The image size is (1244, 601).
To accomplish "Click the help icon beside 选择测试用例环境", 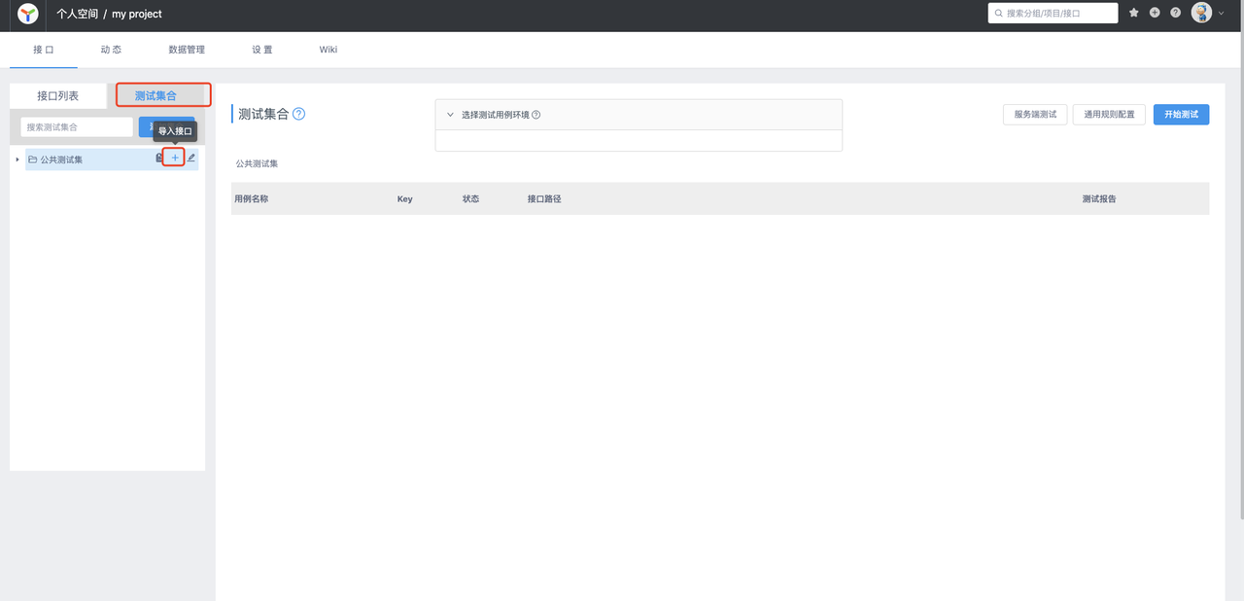I will tap(536, 115).
